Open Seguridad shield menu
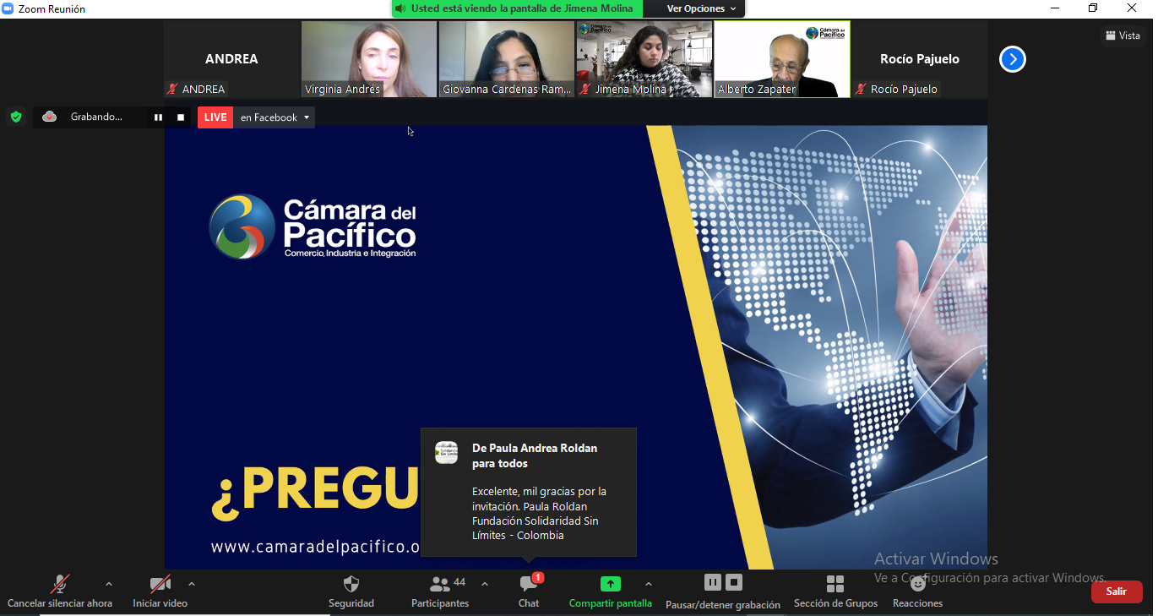Viewport: 1158px width, 616px height. [351, 591]
